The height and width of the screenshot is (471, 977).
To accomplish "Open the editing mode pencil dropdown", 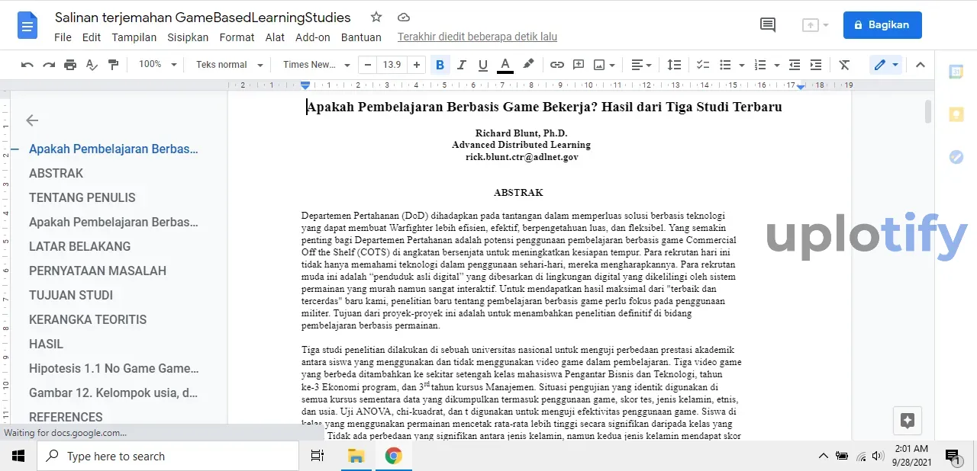I will click(886, 65).
